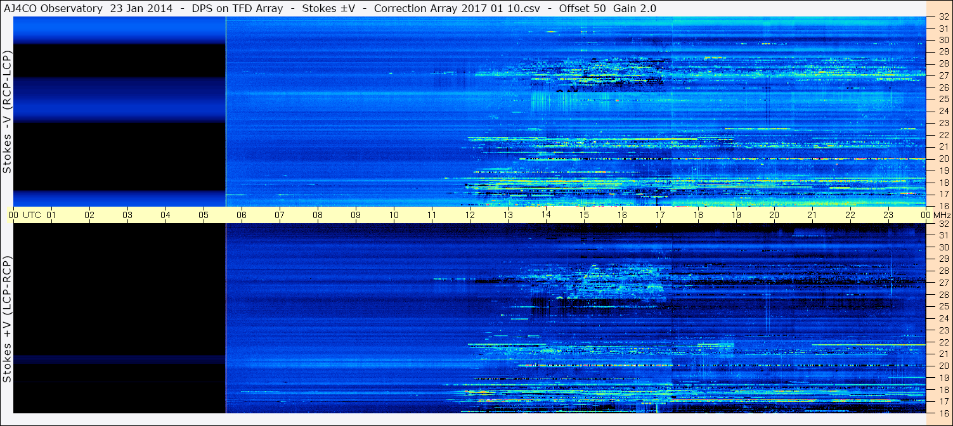Select the 21 hour marker on UTC axis

pos(812,215)
